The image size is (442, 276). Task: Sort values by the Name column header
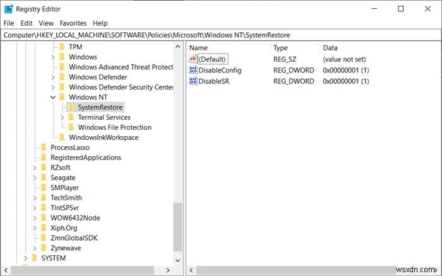click(x=227, y=48)
